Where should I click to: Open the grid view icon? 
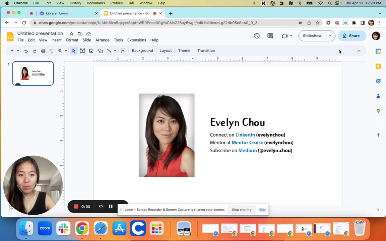coord(11,208)
